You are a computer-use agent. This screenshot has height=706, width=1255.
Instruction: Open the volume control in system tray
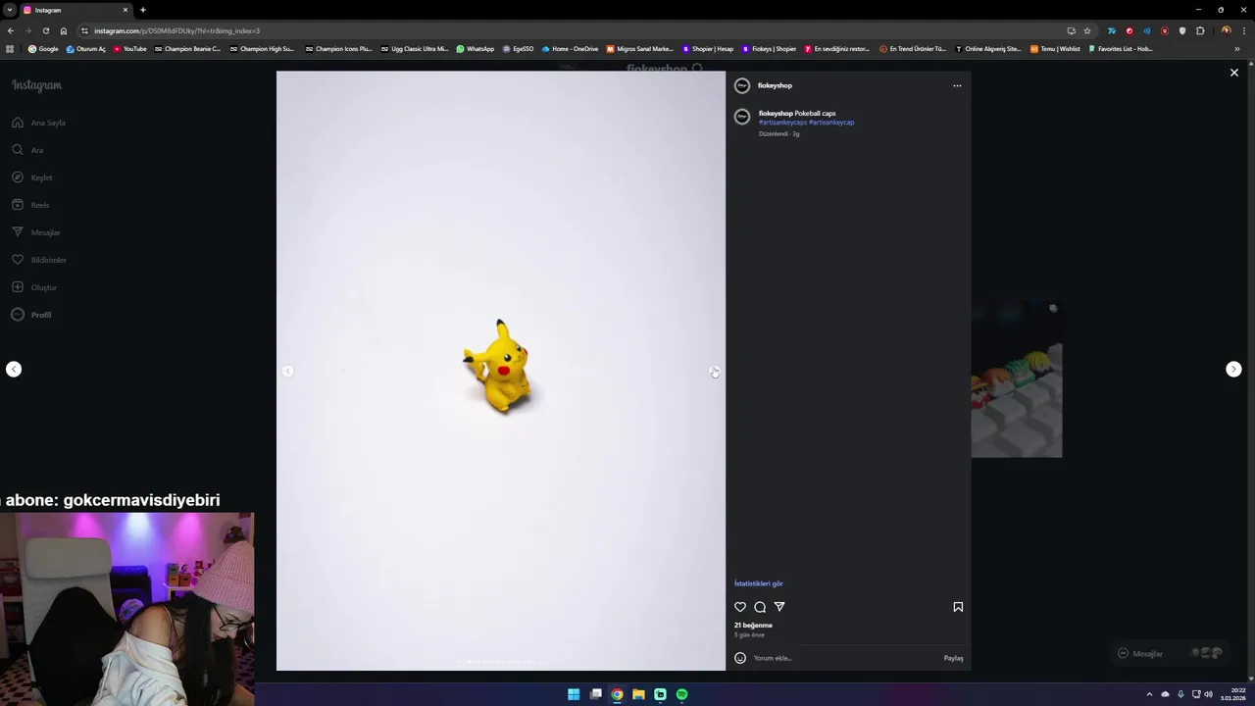pos(1208,694)
